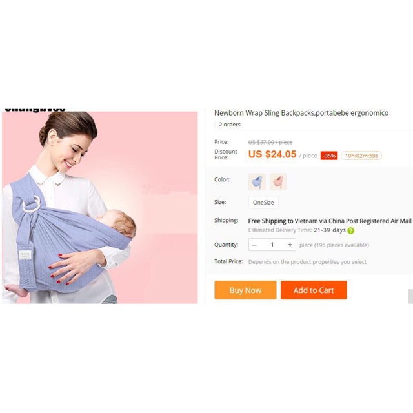Select the blue sling color swatch

pos(257,182)
